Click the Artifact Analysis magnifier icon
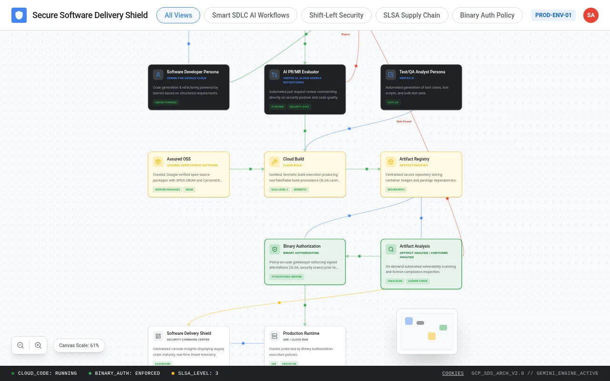 (x=391, y=249)
